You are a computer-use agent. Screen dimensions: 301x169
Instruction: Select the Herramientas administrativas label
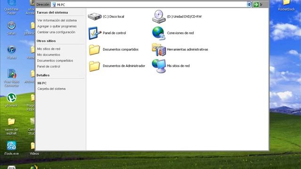[x=187, y=49]
